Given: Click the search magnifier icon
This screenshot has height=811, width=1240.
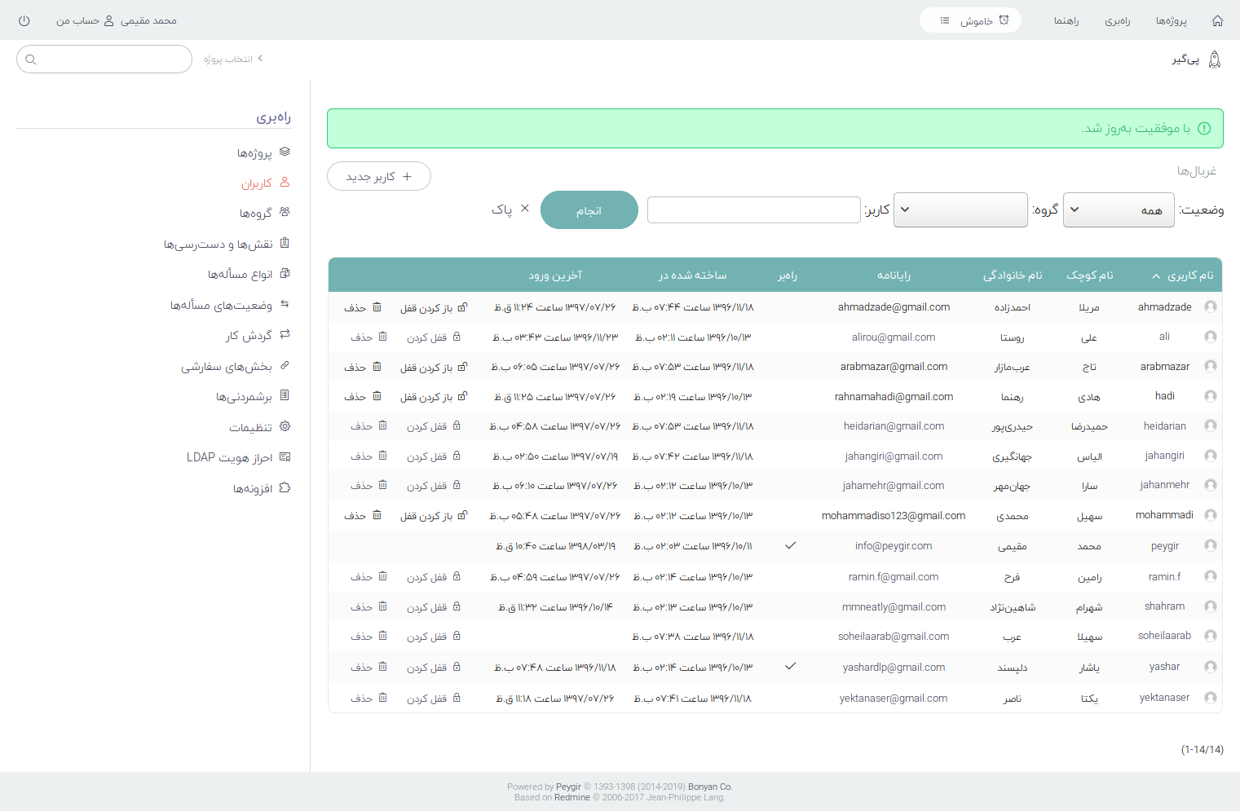Looking at the screenshot, I should pyautogui.click(x=31, y=60).
